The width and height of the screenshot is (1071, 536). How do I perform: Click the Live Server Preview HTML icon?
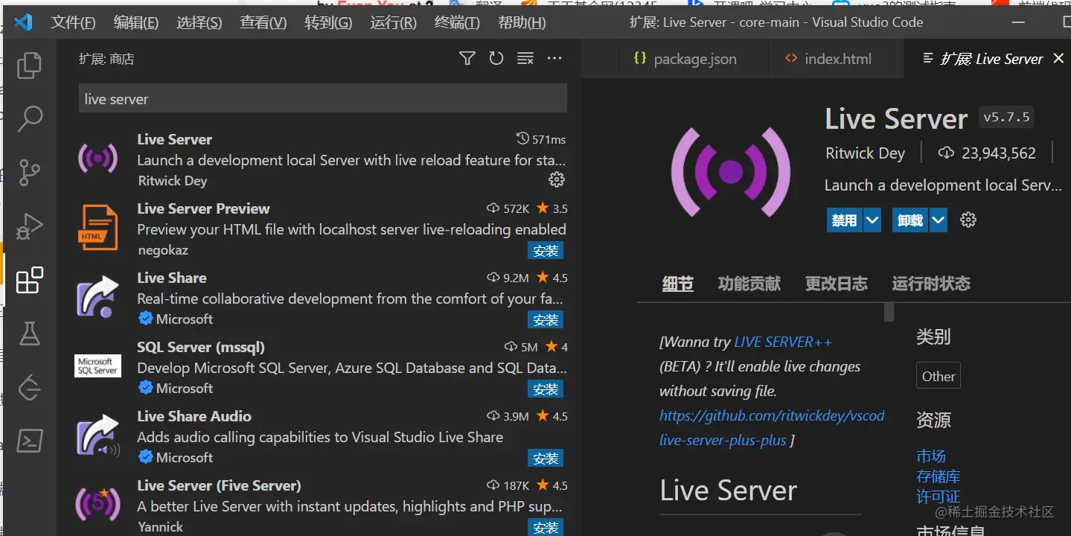click(98, 228)
